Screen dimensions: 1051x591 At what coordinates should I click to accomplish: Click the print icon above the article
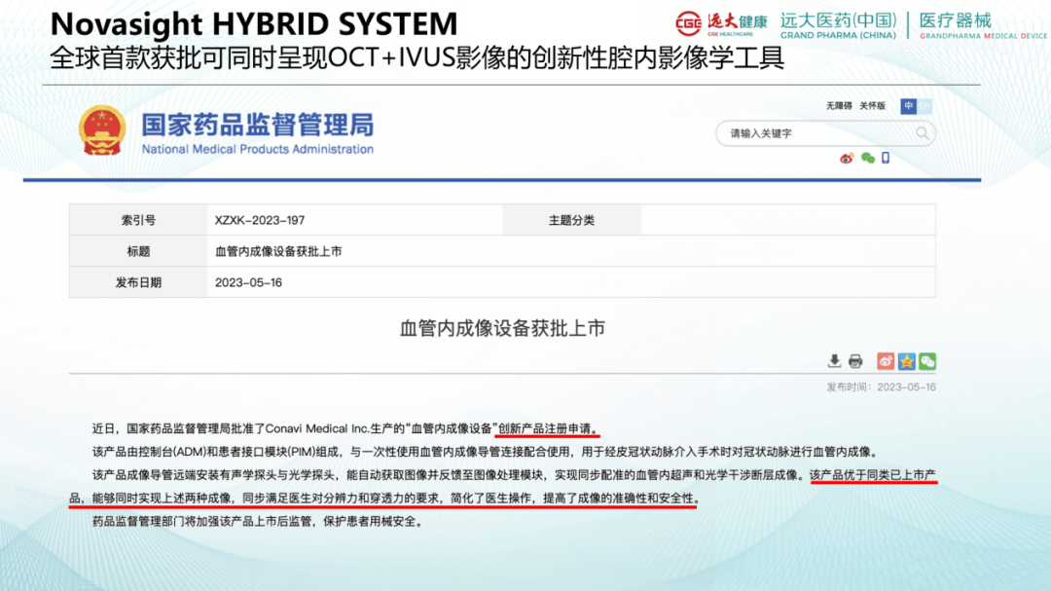855,361
